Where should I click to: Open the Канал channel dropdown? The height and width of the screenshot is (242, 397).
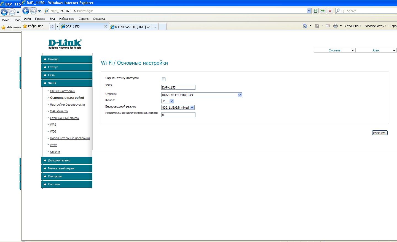[x=168, y=101]
